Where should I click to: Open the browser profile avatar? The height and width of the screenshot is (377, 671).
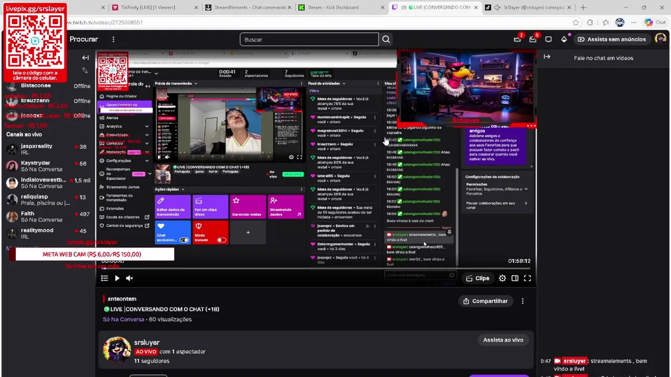tap(620, 23)
